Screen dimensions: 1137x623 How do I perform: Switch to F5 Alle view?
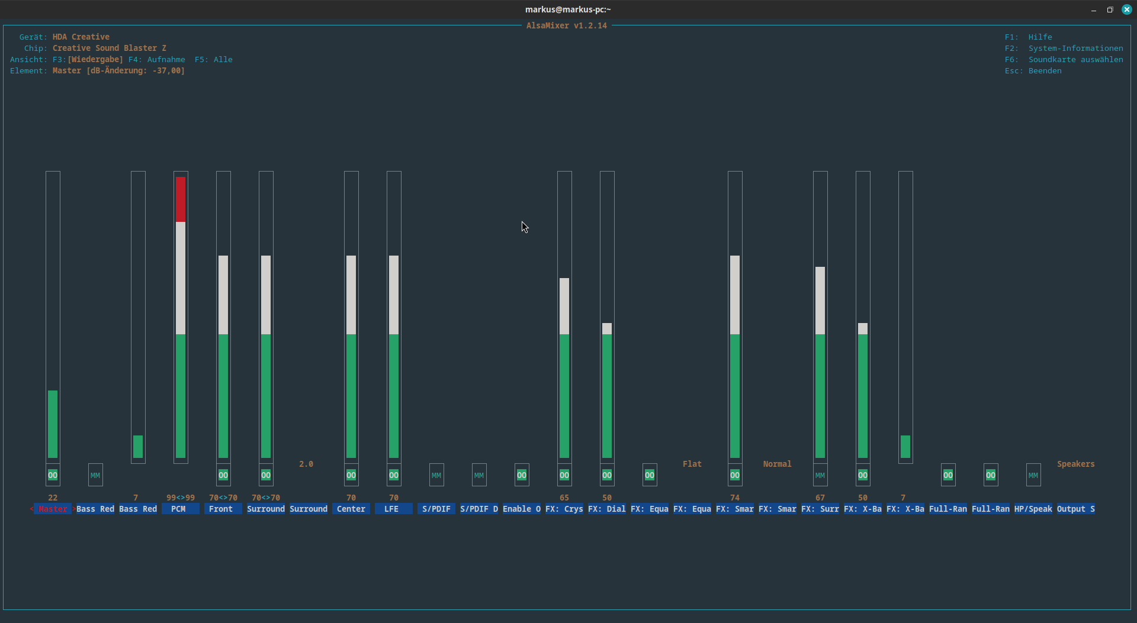coord(214,59)
